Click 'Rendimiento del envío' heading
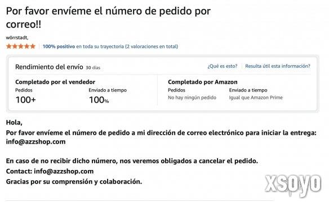 click(x=49, y=67)
